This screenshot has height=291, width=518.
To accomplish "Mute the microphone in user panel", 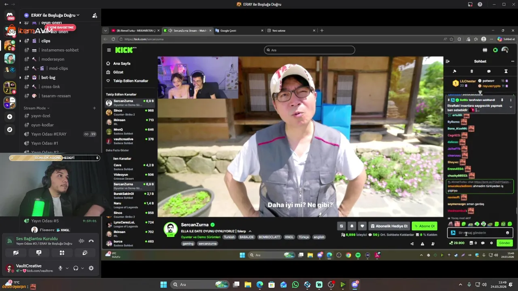I will pyautogui.click(x=60, y=268).
